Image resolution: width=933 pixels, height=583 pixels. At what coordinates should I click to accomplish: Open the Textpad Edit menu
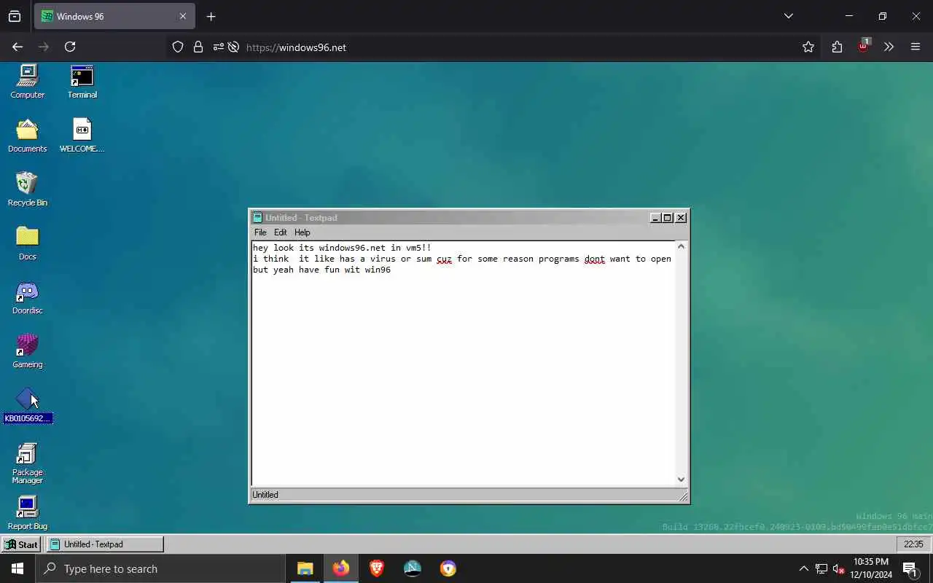281,232
